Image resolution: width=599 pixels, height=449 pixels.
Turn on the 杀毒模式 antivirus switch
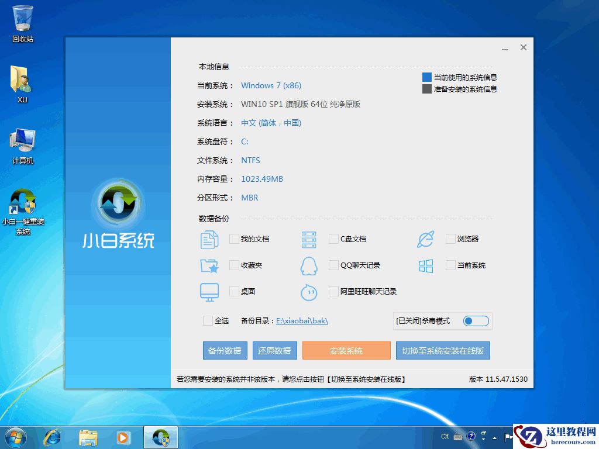(476, 320)
